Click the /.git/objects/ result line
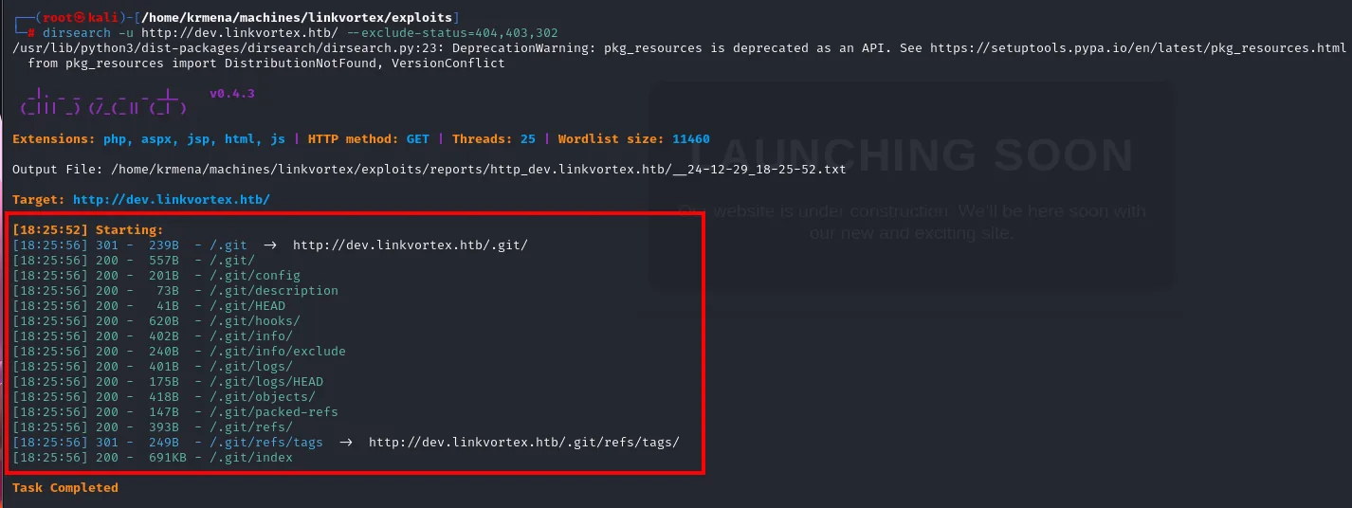The height and width of the screenshot is (508, 1352). pyautogui.click(x=164, y=397)
